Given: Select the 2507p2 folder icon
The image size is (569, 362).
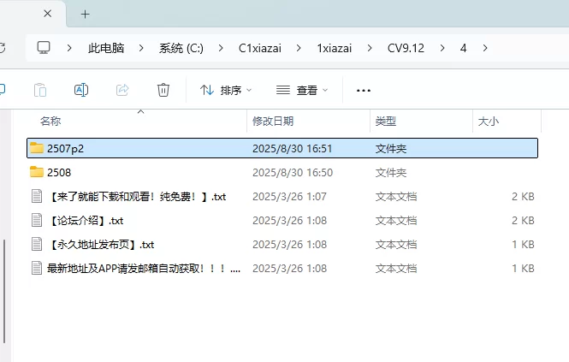Looking at the screenshot, I should pyautogui.click(x=36, y=148).
